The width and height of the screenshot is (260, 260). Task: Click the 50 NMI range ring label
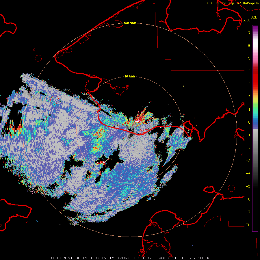coord(130,76)
